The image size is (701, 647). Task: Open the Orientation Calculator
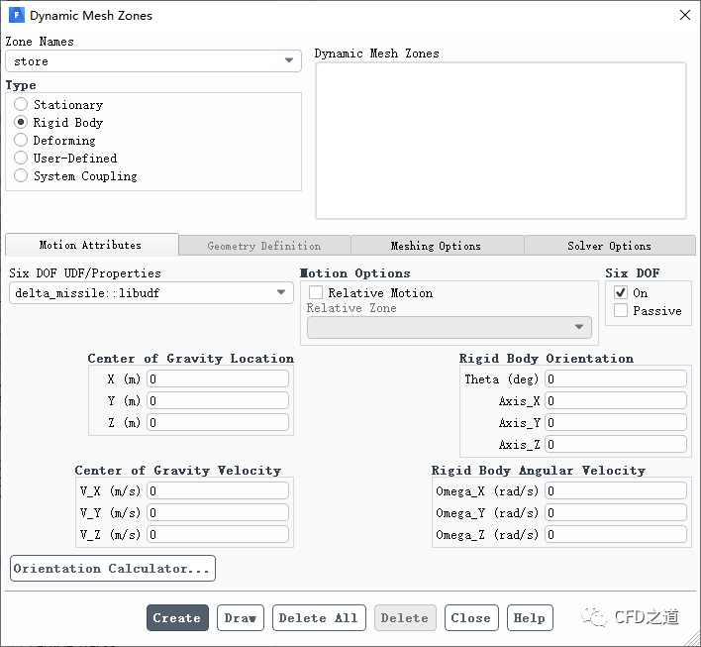coord(113,569)
